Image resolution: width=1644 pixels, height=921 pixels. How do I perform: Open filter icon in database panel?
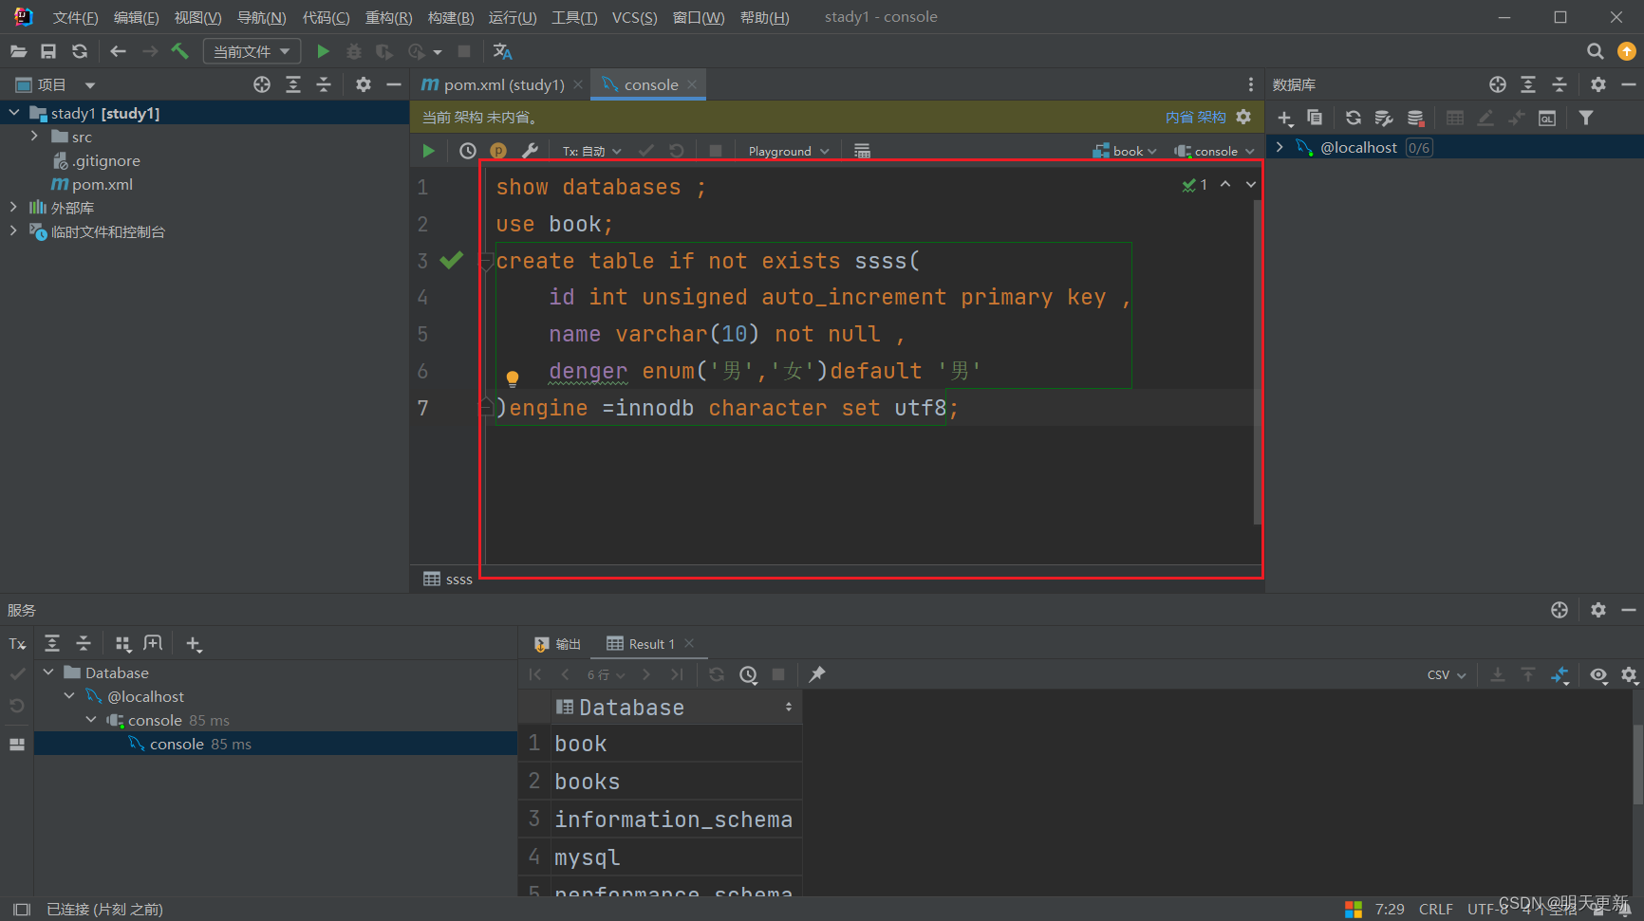point(1586,118)
